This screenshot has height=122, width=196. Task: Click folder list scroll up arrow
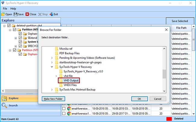point(164,49)
